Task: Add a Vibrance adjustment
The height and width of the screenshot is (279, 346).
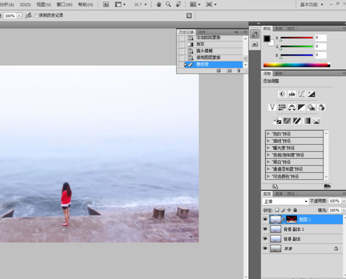Action: [x=272, y=107]
